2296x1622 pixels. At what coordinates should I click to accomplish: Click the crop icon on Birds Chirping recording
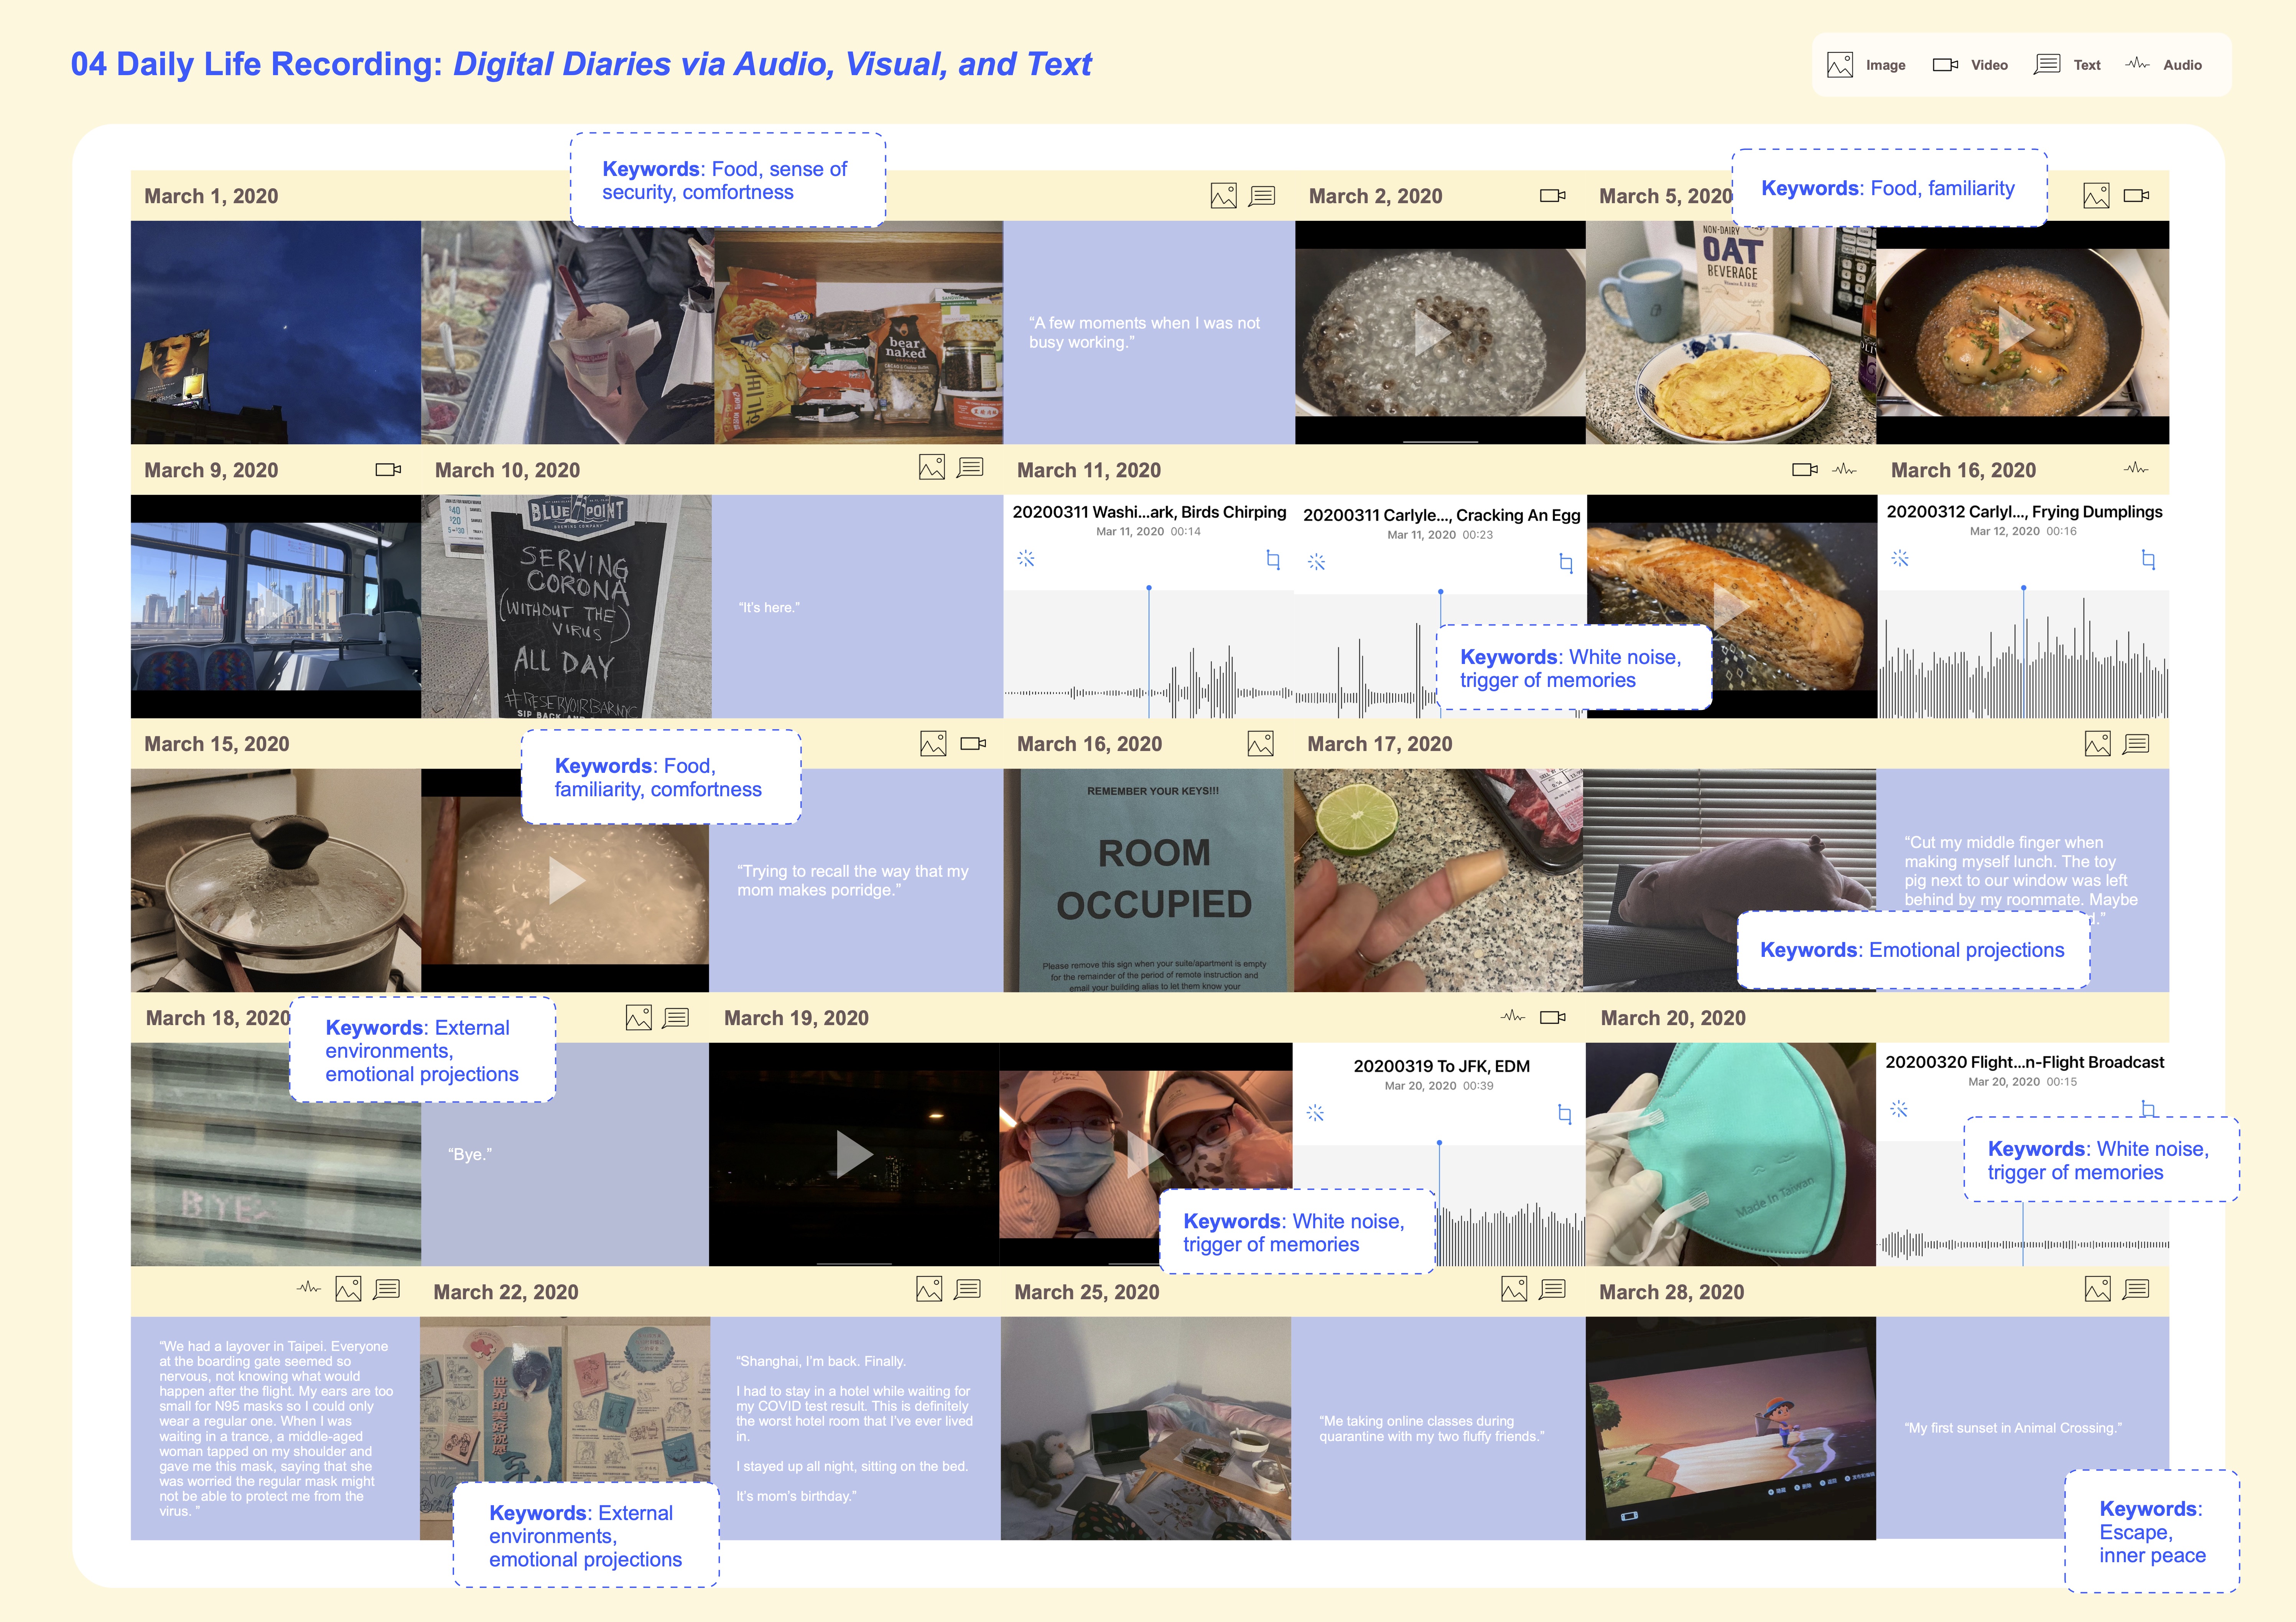[1273, 560]
